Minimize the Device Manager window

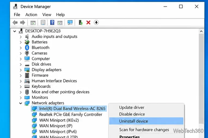pyautogui.click(x=165, y=7)
